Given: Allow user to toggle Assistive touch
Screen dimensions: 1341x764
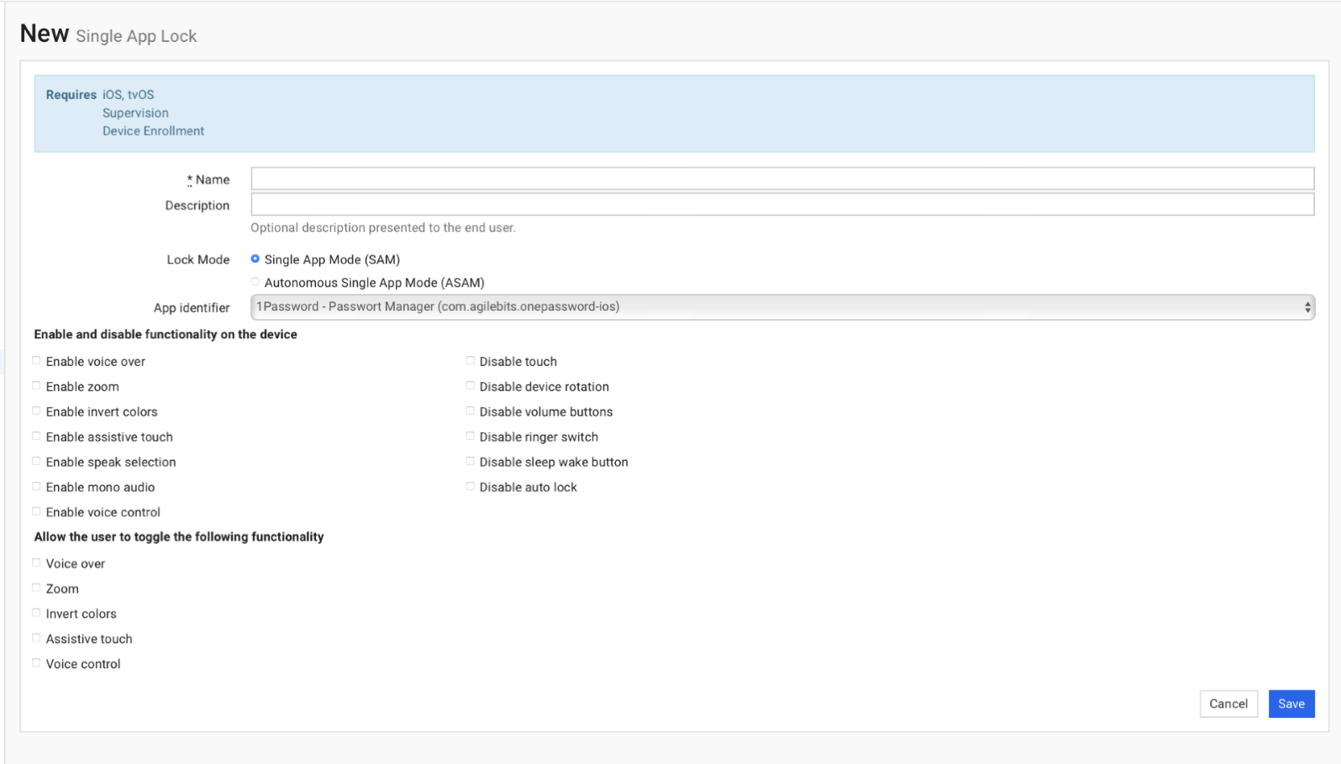Looking at the screenshot, I should click(x=36, y=638).
